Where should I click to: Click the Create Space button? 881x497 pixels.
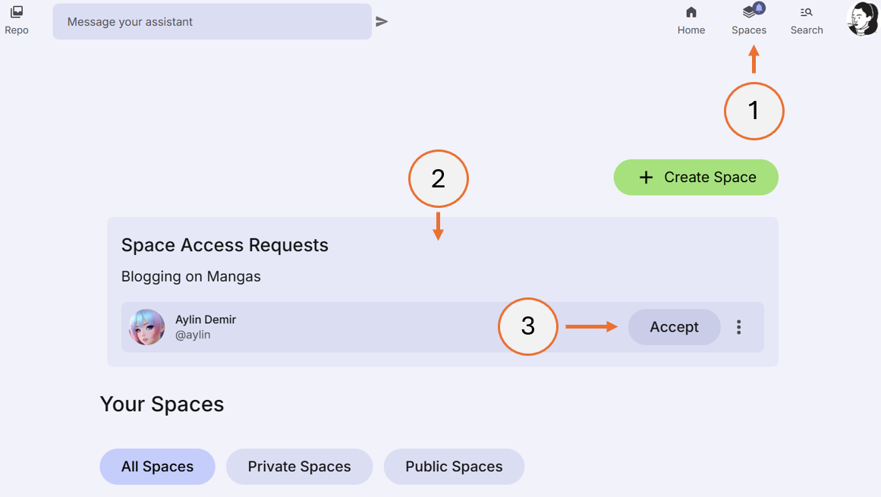coord(695,177)
